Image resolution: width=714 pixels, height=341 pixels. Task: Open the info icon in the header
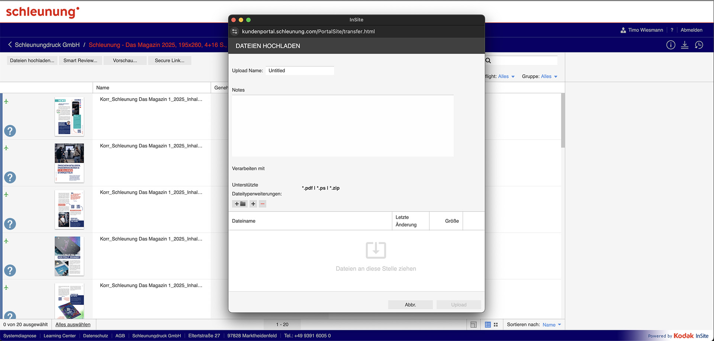coord(670,45)
